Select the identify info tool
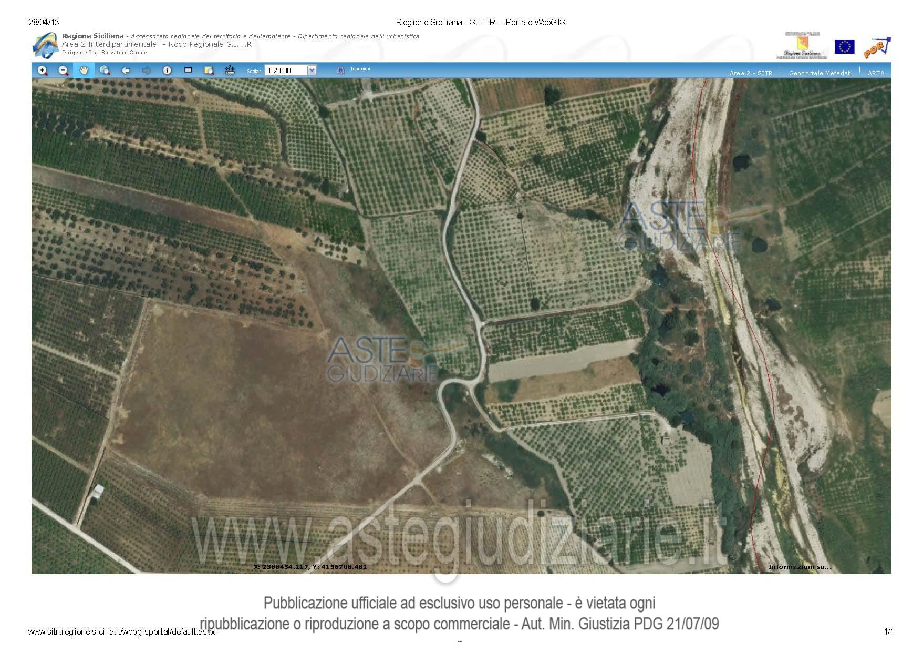 (167, 70)
